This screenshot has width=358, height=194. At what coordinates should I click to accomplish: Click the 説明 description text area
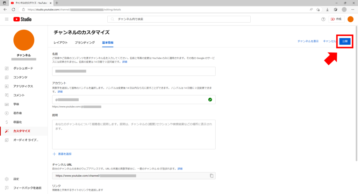tap(134, 135)
